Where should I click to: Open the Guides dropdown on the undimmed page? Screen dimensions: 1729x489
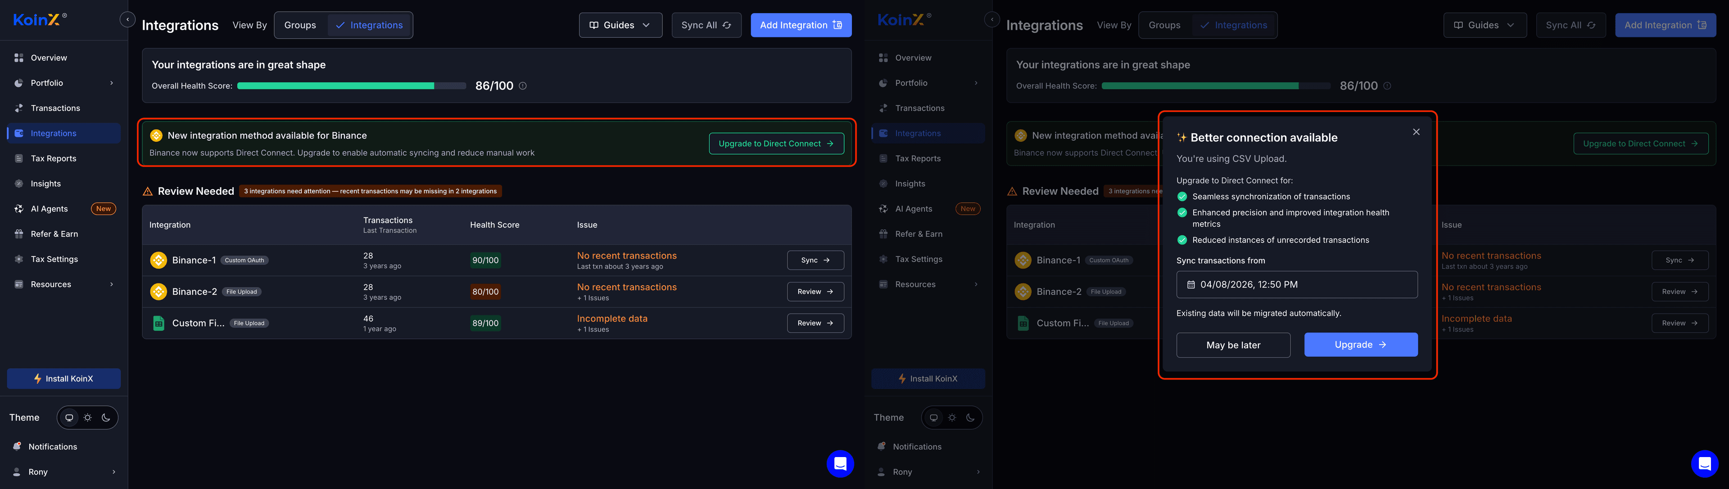(620, 25)
